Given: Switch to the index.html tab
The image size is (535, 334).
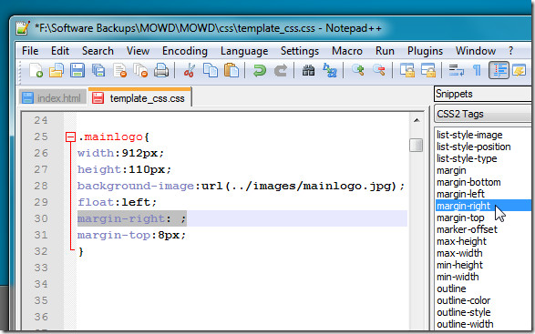Looking at the screenshot, I should [x=53, y=98].
